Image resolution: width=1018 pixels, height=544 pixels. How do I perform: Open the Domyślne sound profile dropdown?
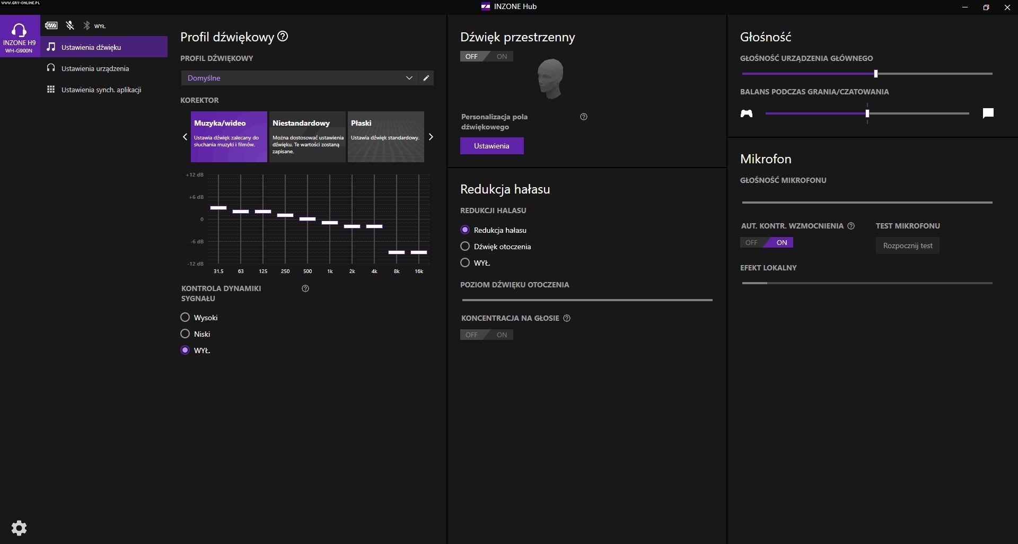click(x=300, y=78)
